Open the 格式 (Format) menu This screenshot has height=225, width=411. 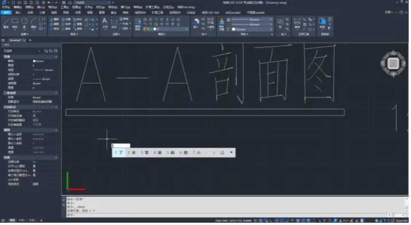(x=53, y=7)
